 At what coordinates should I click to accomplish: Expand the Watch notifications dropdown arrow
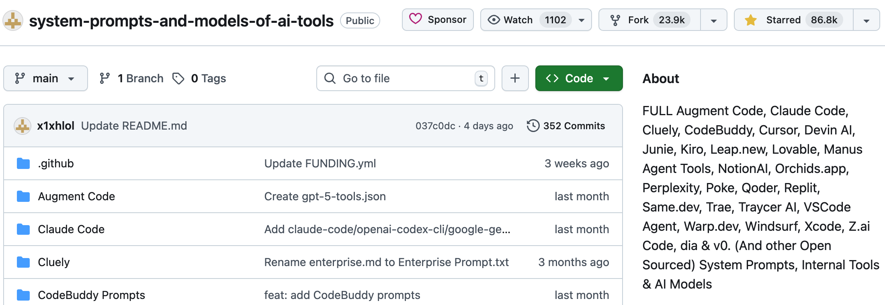(582, 20)
